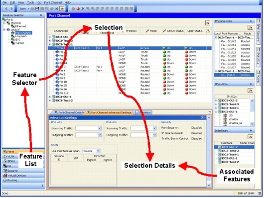Click the red circle icon in the toolbar
This screenshot has width=264, height=198.
click(78, 8)
